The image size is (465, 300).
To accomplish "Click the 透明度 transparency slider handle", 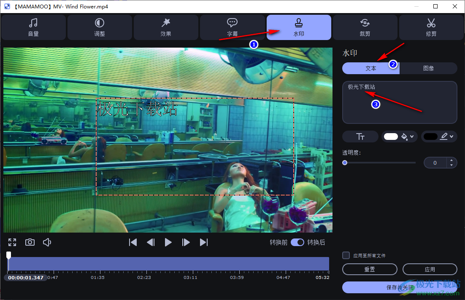I will point(345,163).
